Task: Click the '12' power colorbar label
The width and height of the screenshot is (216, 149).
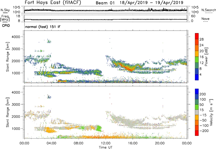Action: point(201,63)
